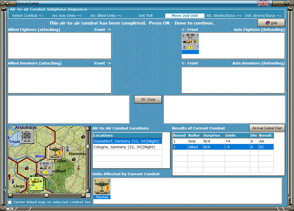
Task: Open the Air-to-air Combat Chart
Action: pyautogui.click(x=267, y=128)
